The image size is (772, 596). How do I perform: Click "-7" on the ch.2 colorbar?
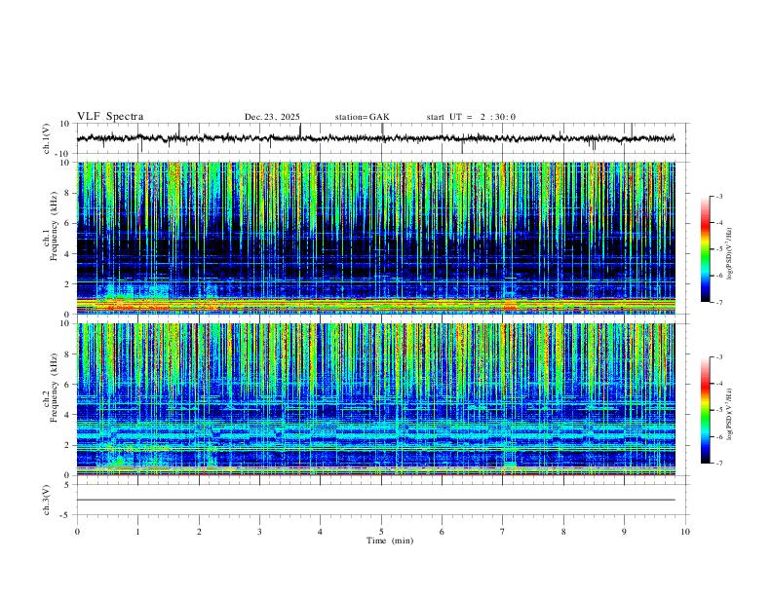[x=718, y=464]
